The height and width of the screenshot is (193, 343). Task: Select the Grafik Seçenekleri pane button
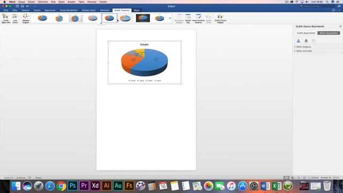coord(306,33)
